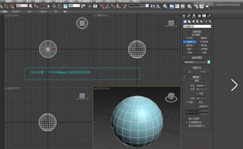Image resolution: width=243 pixels, height=149 pixels.
Task: Click the Sphere001 object color swatch
Action: click(209, 62)
